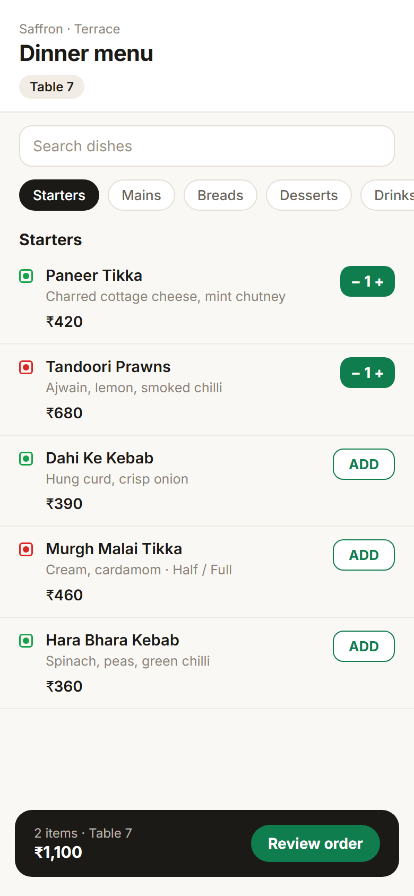Viewport: 414px width, 896px height.
Task: Click the non-veg indicator icon for Murgh Malai Tikka
Action: [x=26, y=549]
